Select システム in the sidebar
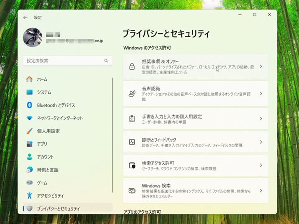This screenshot has width=299, height=224. 44,92
